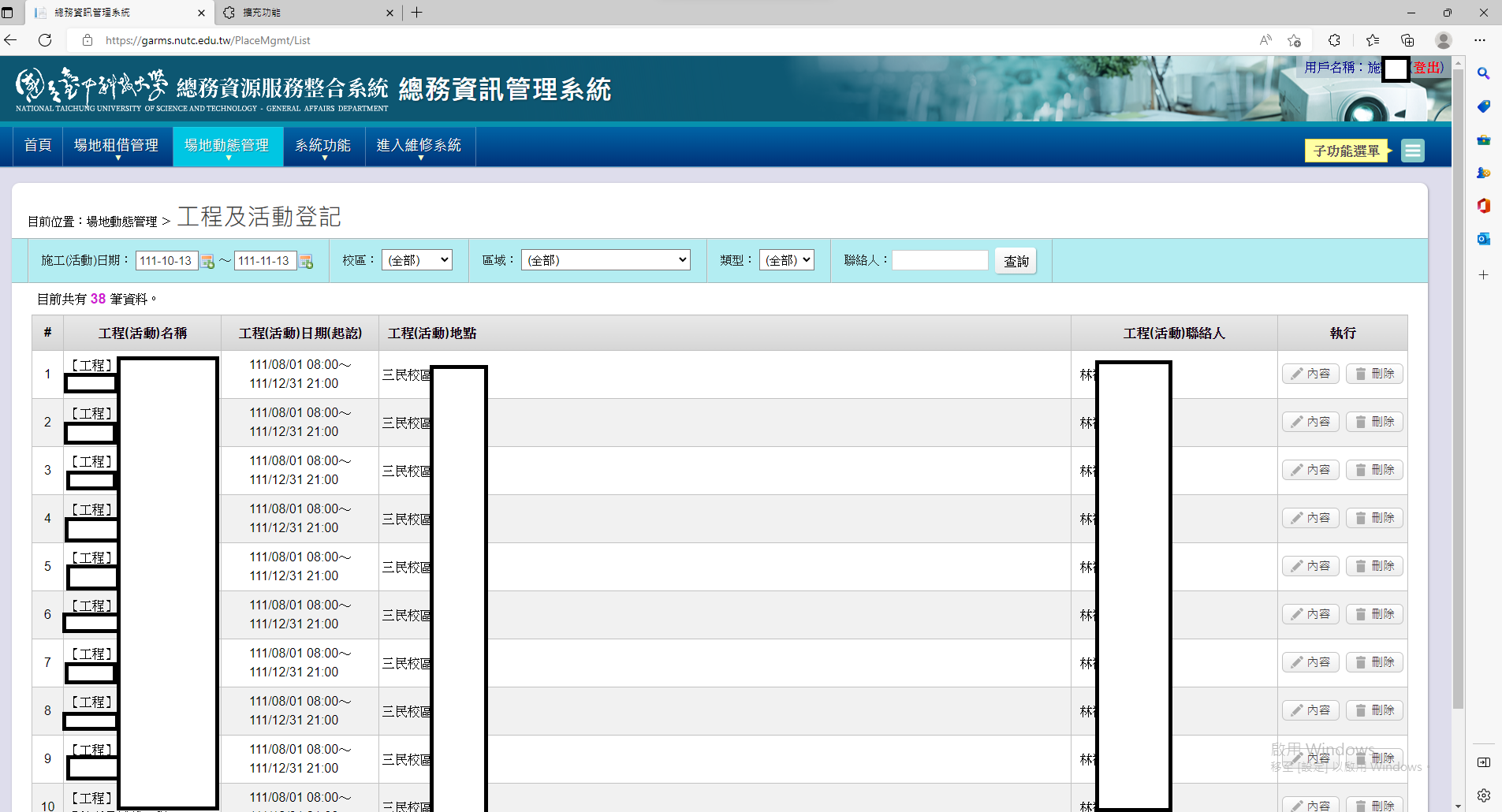Viewport: 1502px width, 812px height.
Task: Click the record count 38
Action: [98, 299]
